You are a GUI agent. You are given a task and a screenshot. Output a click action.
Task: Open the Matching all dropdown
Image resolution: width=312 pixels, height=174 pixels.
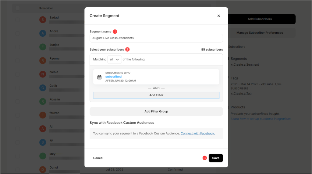[x=114, y=60]
